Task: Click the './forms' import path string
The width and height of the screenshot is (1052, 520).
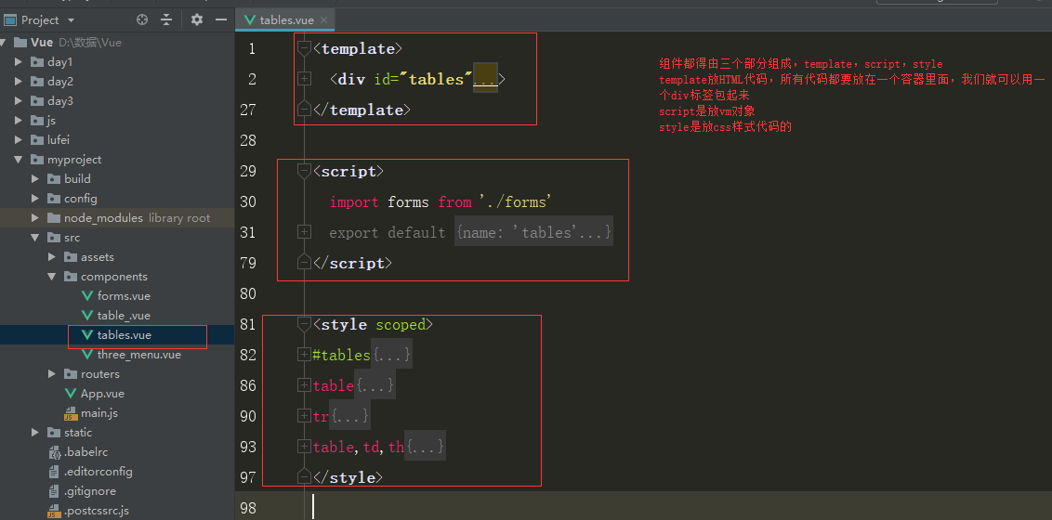Action: tap(516, 201)
